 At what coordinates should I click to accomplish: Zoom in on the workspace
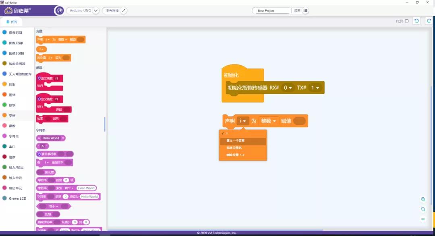tap(423, 199)
